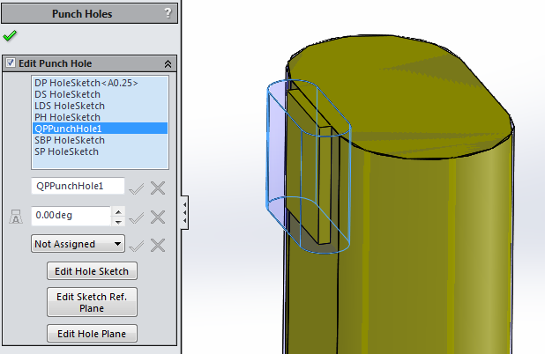The height and width of the screenshot is (354, 545).
Task: Toggle the Edit Punch Hole checkbox
Action: pos(11,64)
